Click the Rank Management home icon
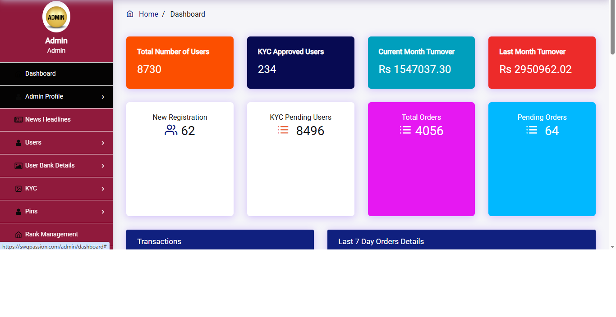 [x=18, y=234]
